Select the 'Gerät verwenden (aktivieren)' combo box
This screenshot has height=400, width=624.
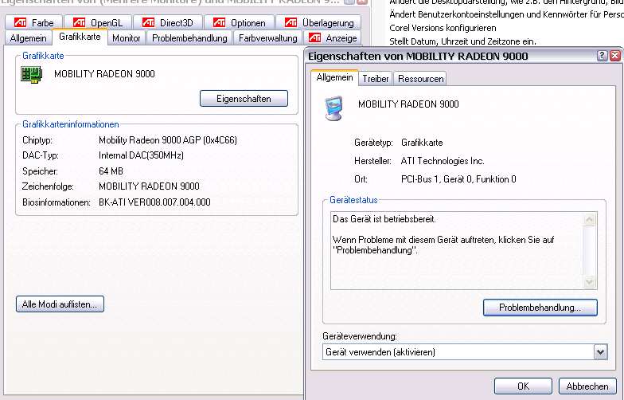coord(465,352)
